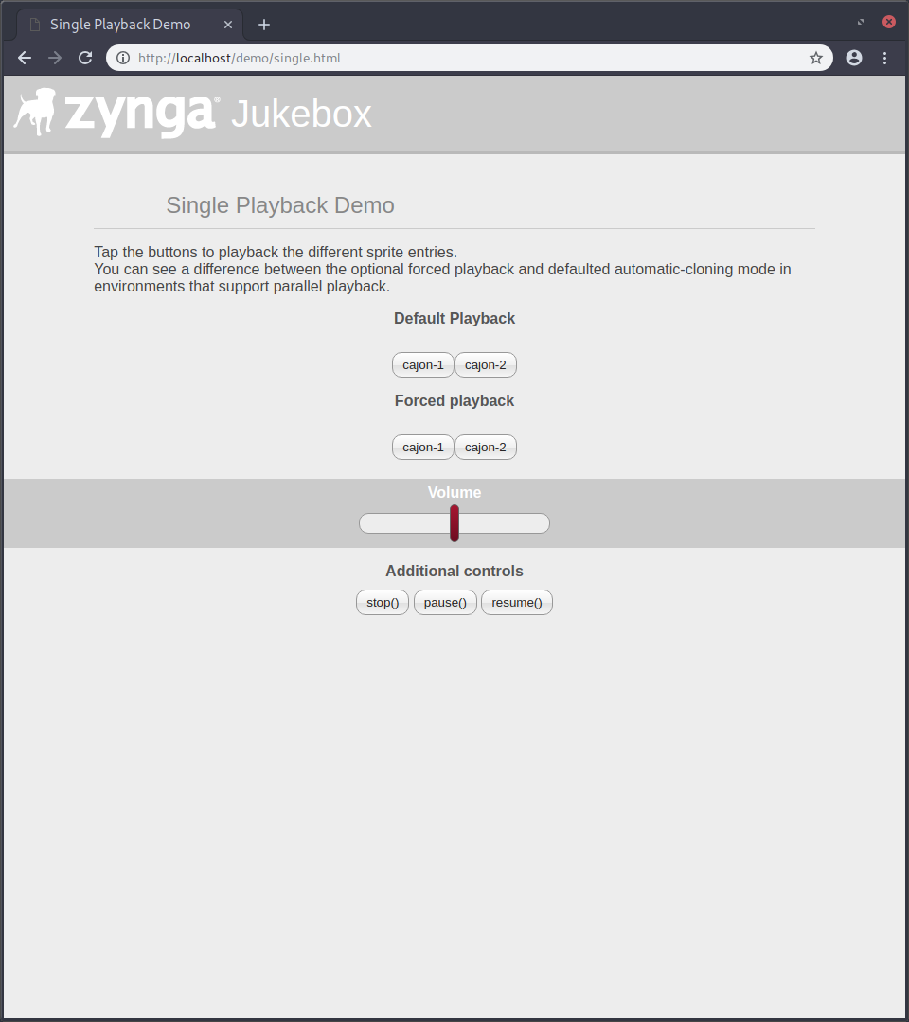Click the stop() button

(x=383, y=602)
